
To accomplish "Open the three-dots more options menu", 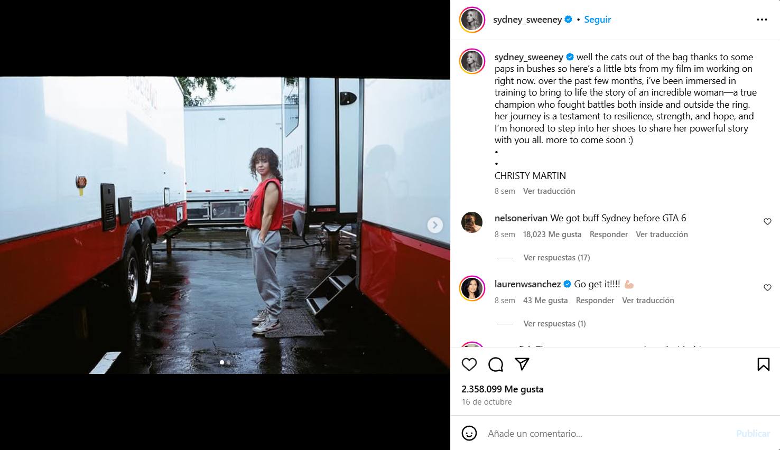I will [x=762, y=20].
